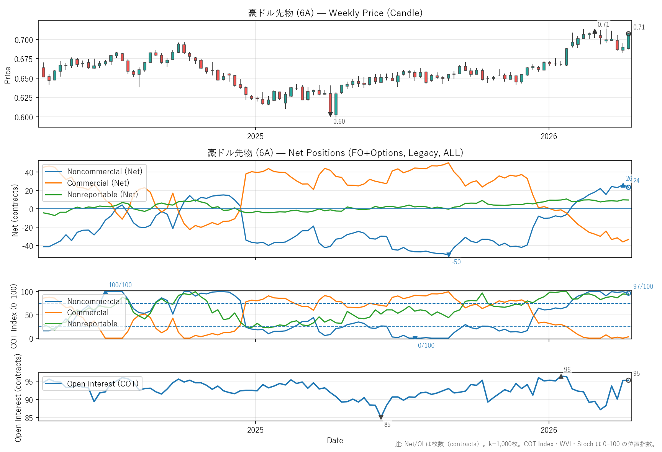Screen dimensions: 662x452
Task: Click the 2025 tick label above the Date label
Action: [255, 430]
